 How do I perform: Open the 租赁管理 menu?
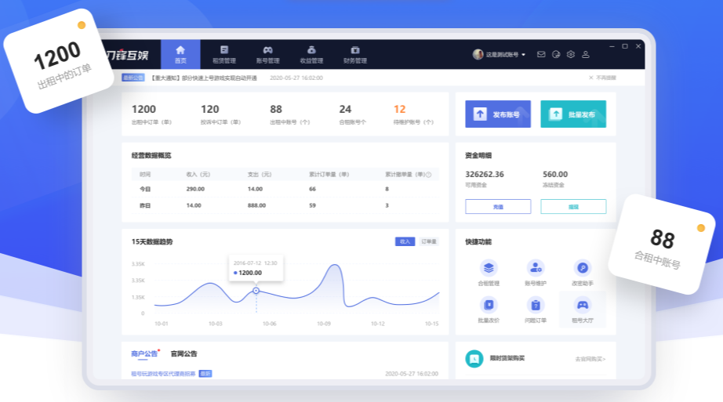(x=224, y=54)
